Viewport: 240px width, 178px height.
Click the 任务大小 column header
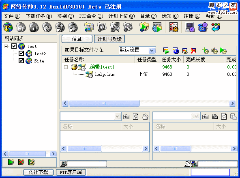tap(171, 60)
